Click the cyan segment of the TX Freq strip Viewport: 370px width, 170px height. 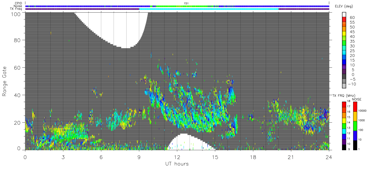(x=209, y=9)
